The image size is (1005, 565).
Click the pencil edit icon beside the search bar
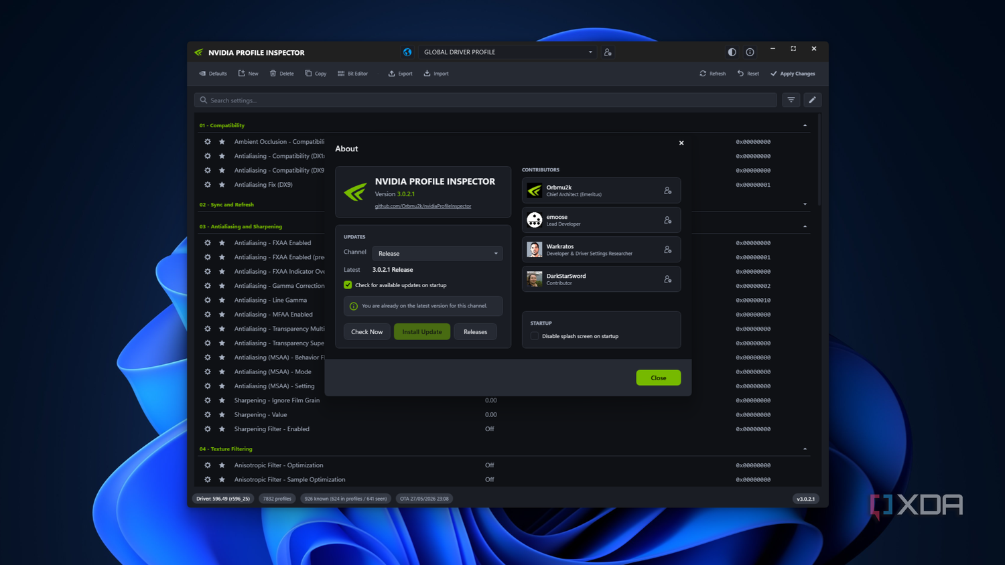click(812, 100)
